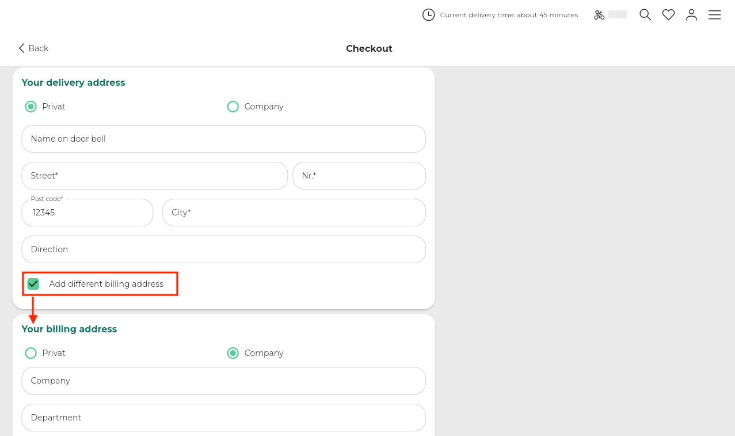Open the hamburger menu
This screenshot has height=436, width=735.
pyautogui.click(x=714, y=15)
